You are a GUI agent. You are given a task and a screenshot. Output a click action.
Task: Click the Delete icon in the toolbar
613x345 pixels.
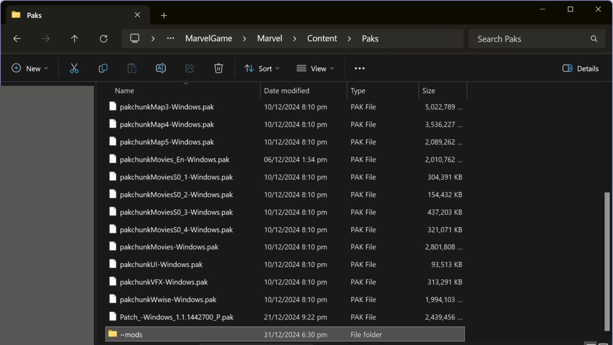tap(218, 68)
